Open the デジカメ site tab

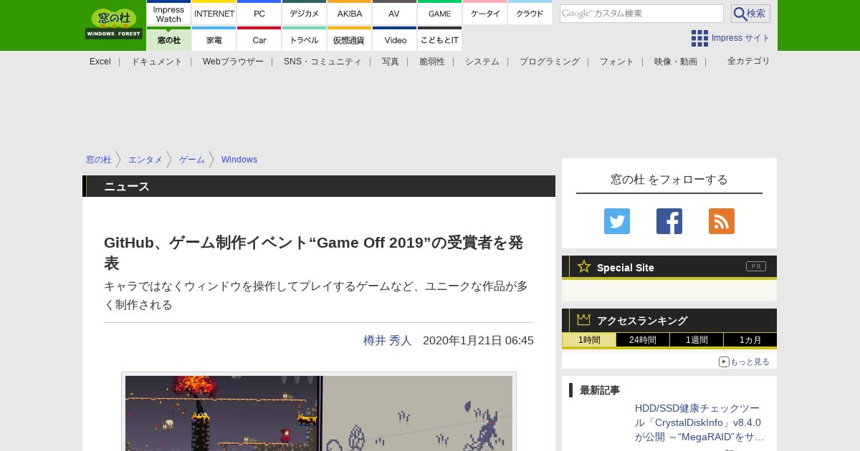(305, 13)
